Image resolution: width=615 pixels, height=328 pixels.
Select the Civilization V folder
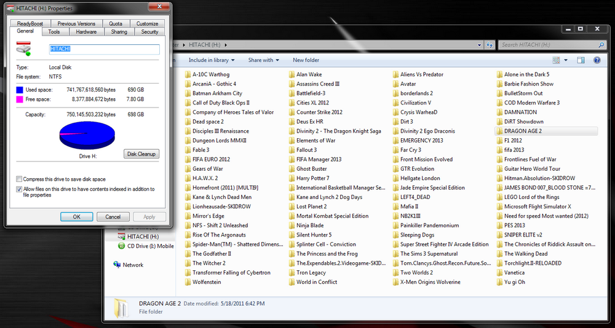(x=412, y=103)
